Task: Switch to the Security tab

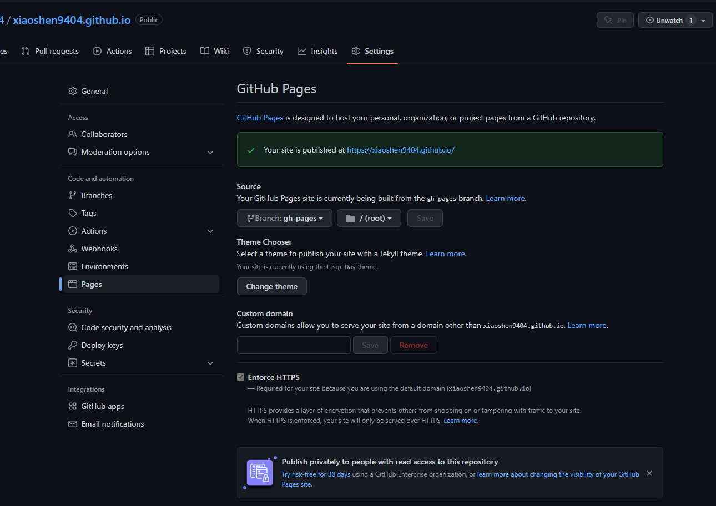Action: pyautogui.click(x=263, y=51)
